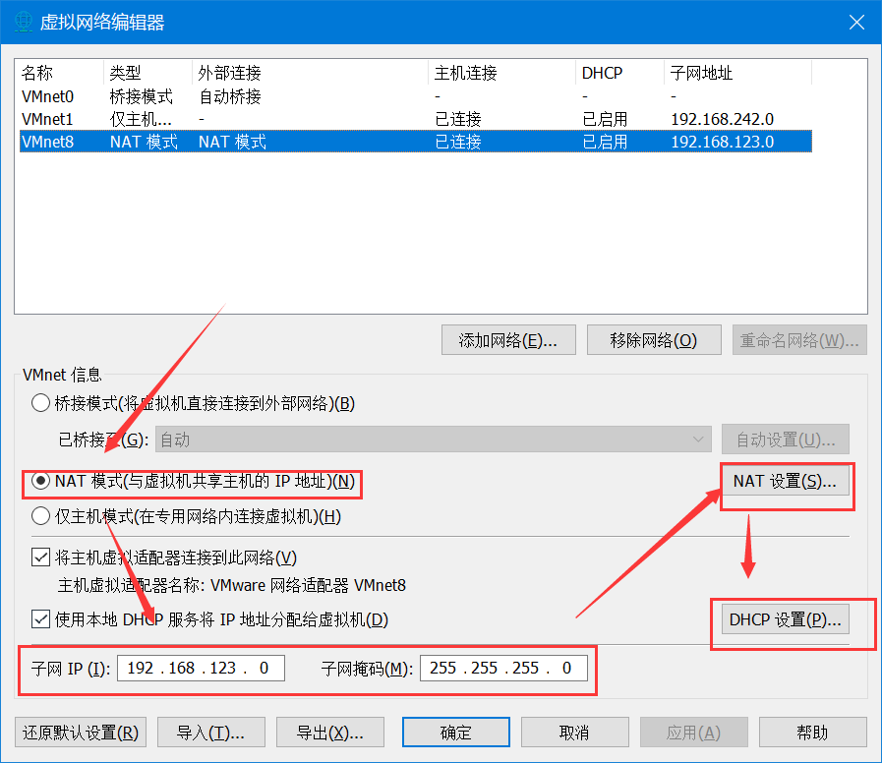Image resolution: width=882 pixels, height=763 pixels.
Task: Click subnet address 192.168.123.0 cell
Action: [723, 142]
